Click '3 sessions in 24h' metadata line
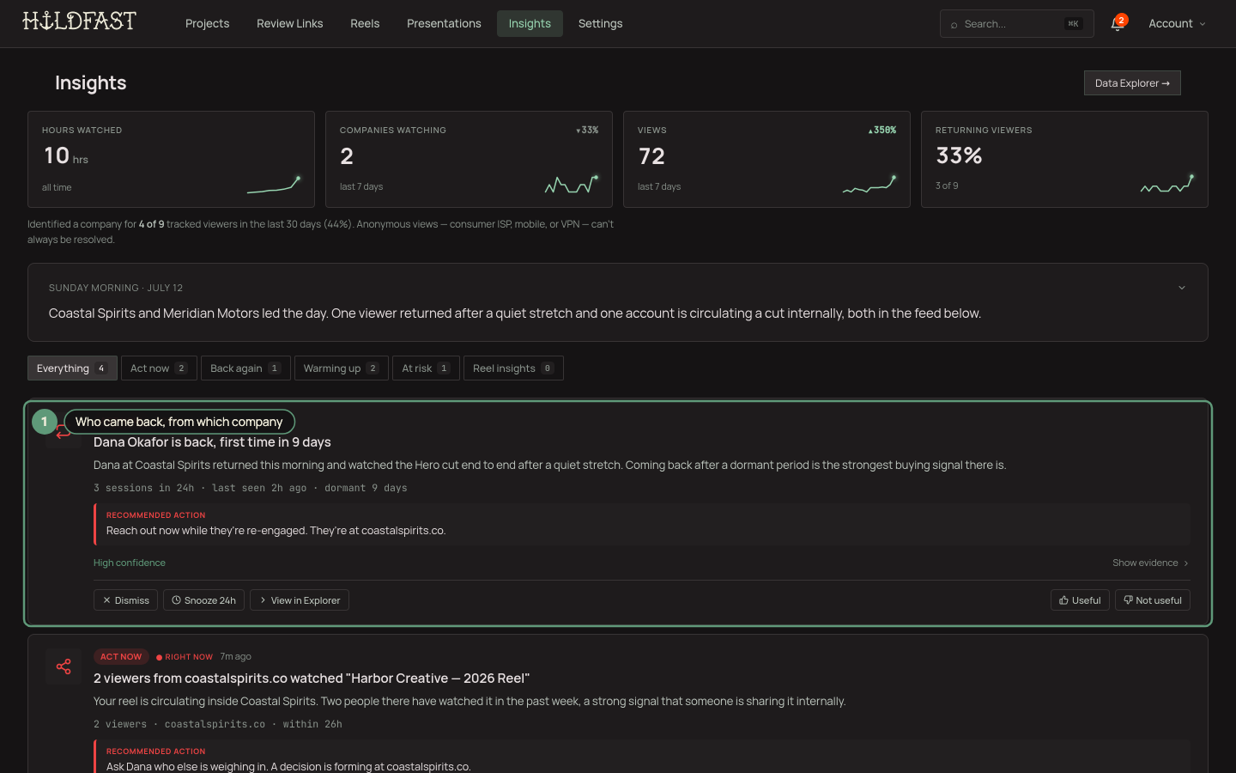 [x=251, y=488]
